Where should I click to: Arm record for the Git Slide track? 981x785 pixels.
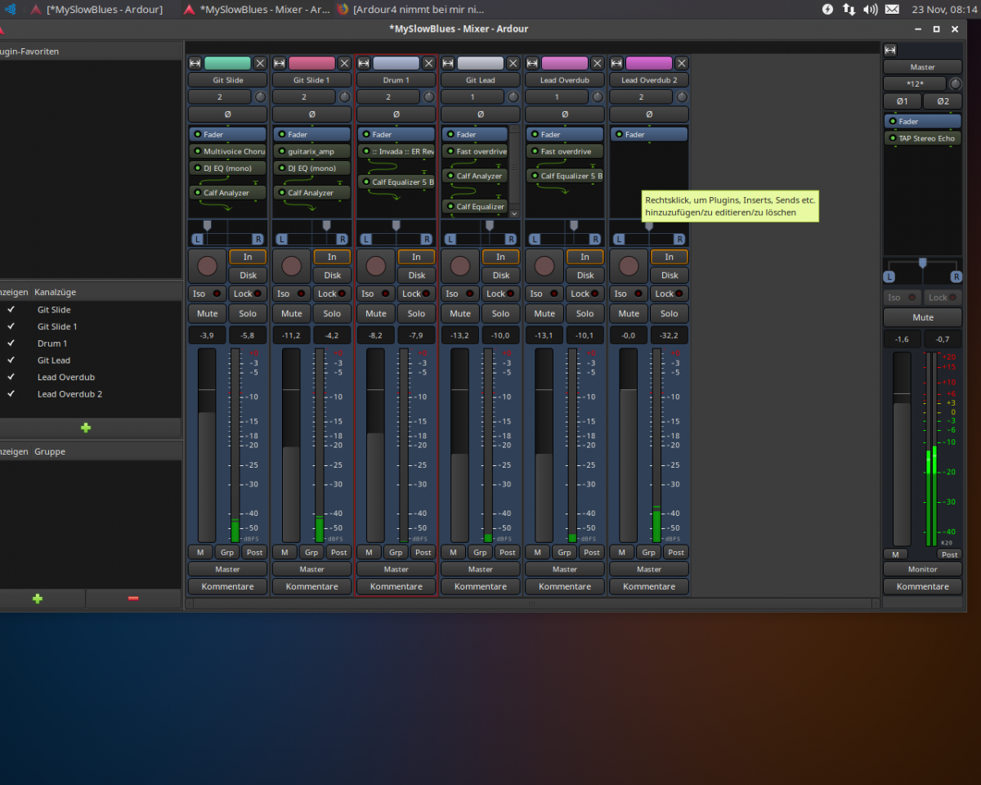(207, 266)
